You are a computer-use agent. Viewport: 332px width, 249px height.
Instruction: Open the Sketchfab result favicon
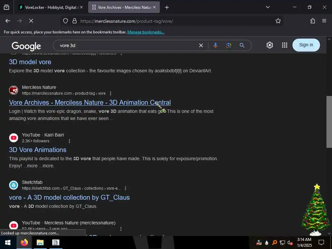point(14,185)
